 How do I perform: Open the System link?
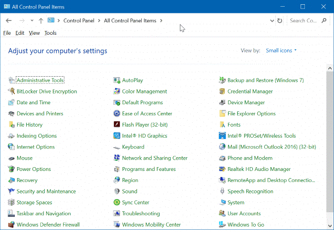236,202
